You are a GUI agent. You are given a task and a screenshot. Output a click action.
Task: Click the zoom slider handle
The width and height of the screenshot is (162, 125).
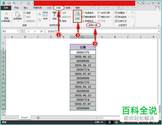(x=138, y=122)
